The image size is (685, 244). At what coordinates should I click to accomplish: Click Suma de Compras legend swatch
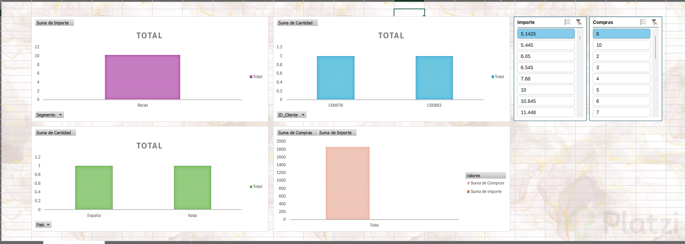(x=468, y=183)
